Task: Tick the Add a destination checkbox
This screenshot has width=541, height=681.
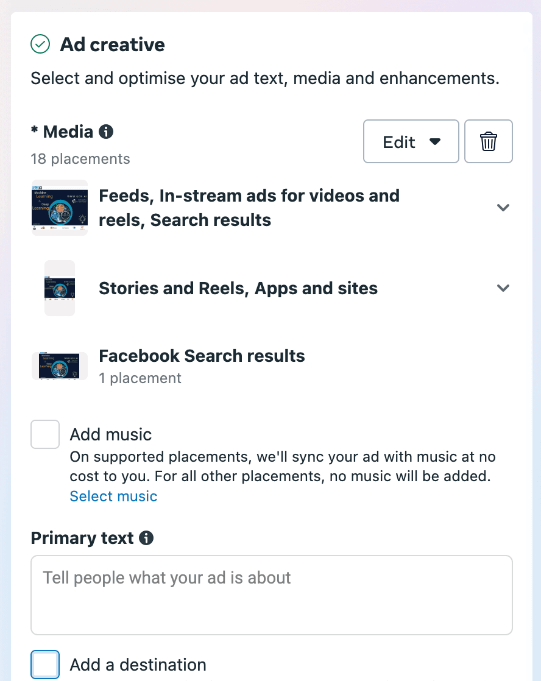Action: pos(45,665)
